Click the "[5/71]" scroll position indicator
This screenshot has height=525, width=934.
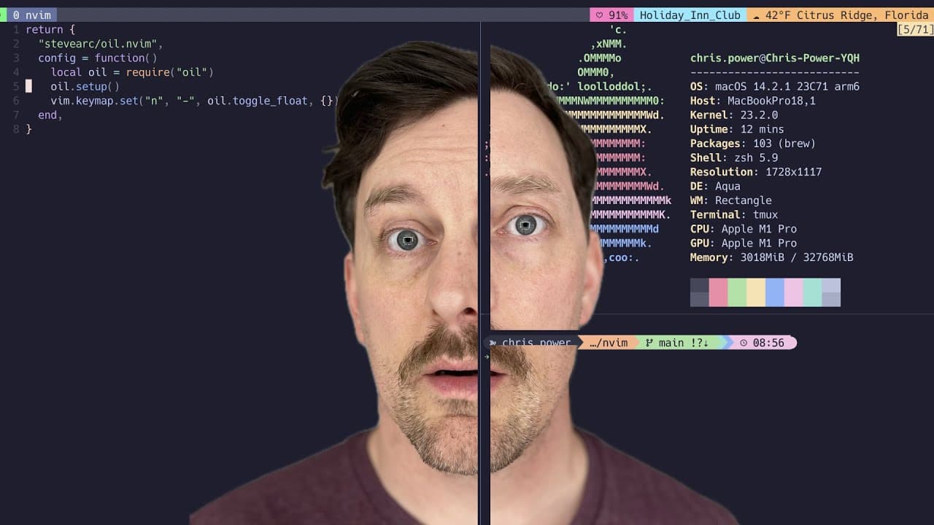click(x=915, y=30)
